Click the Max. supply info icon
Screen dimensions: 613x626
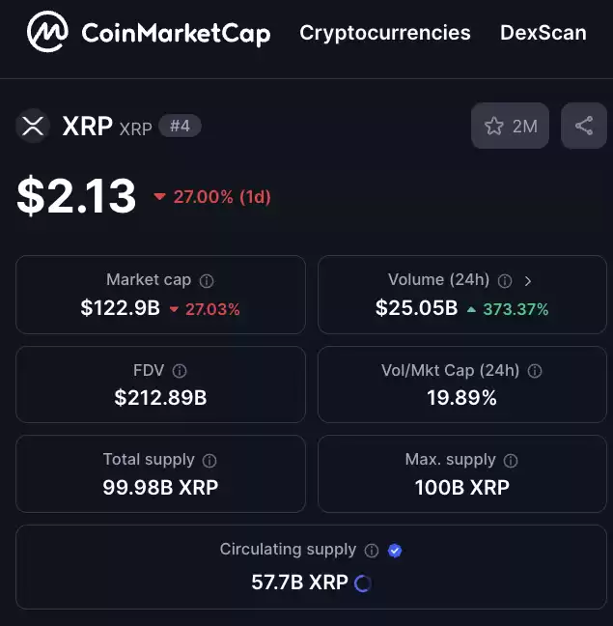pyautogui.click(x=511, y=461)
